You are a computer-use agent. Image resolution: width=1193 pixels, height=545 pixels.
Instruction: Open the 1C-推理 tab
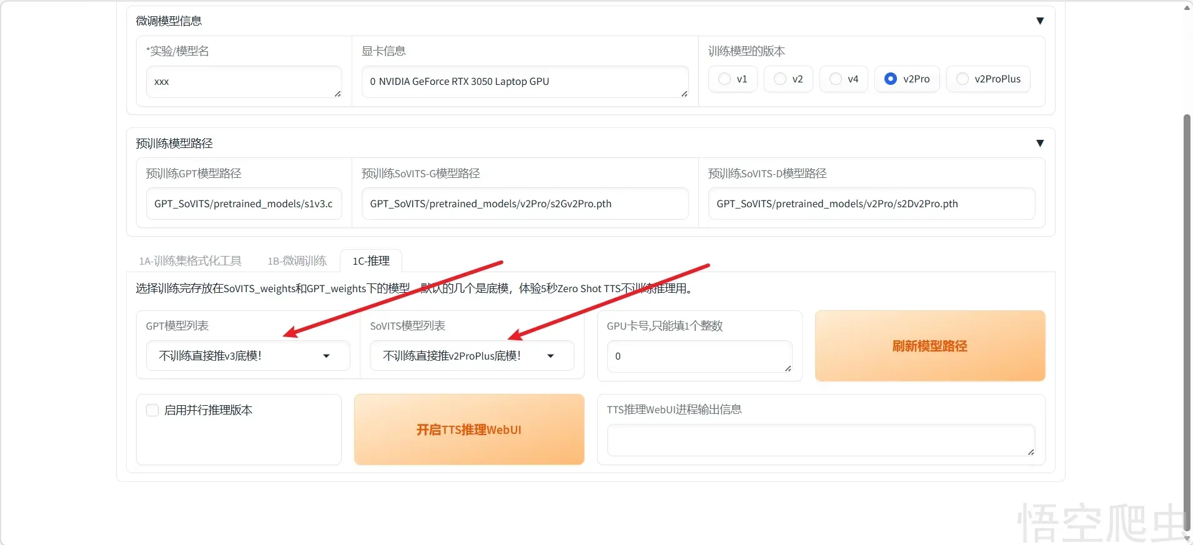[x=371, y=261]
